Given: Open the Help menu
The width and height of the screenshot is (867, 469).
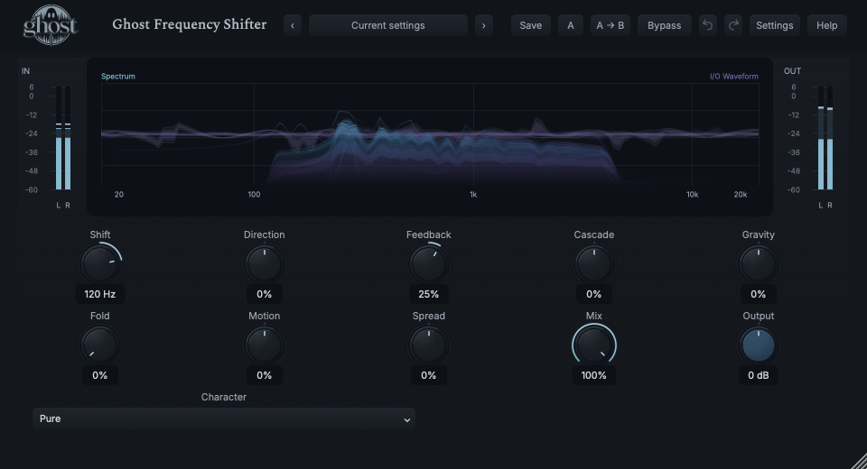Looking at the screenshot, I should pyautogui.click(x=827, y=25).
